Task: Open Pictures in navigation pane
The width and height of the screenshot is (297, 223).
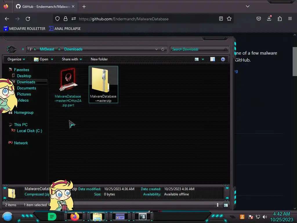Action: pos(24,94)
